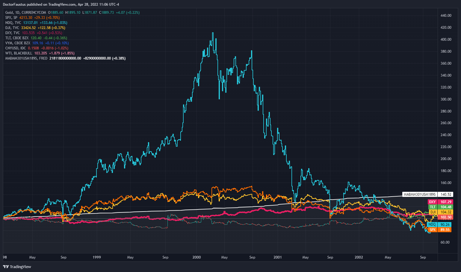Select the VYM, CBOE BZX legend row

[37, 43]
